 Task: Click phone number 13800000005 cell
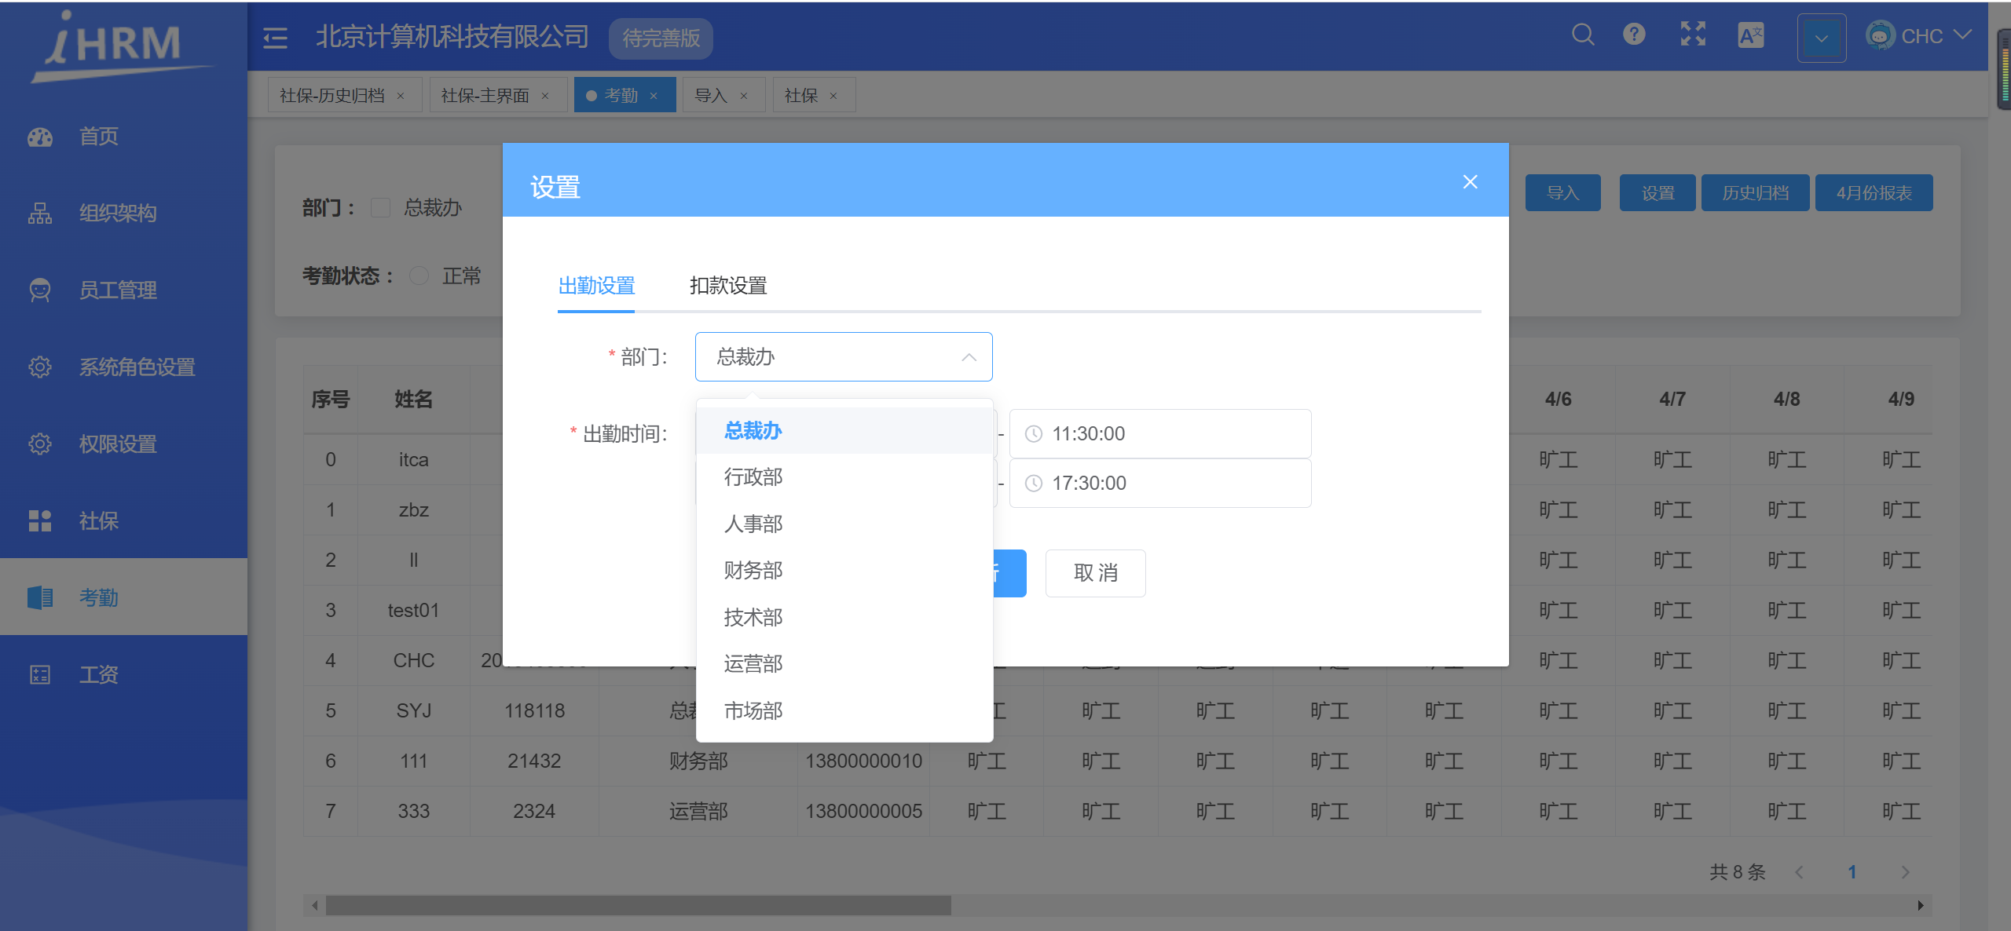coord(863,812)
